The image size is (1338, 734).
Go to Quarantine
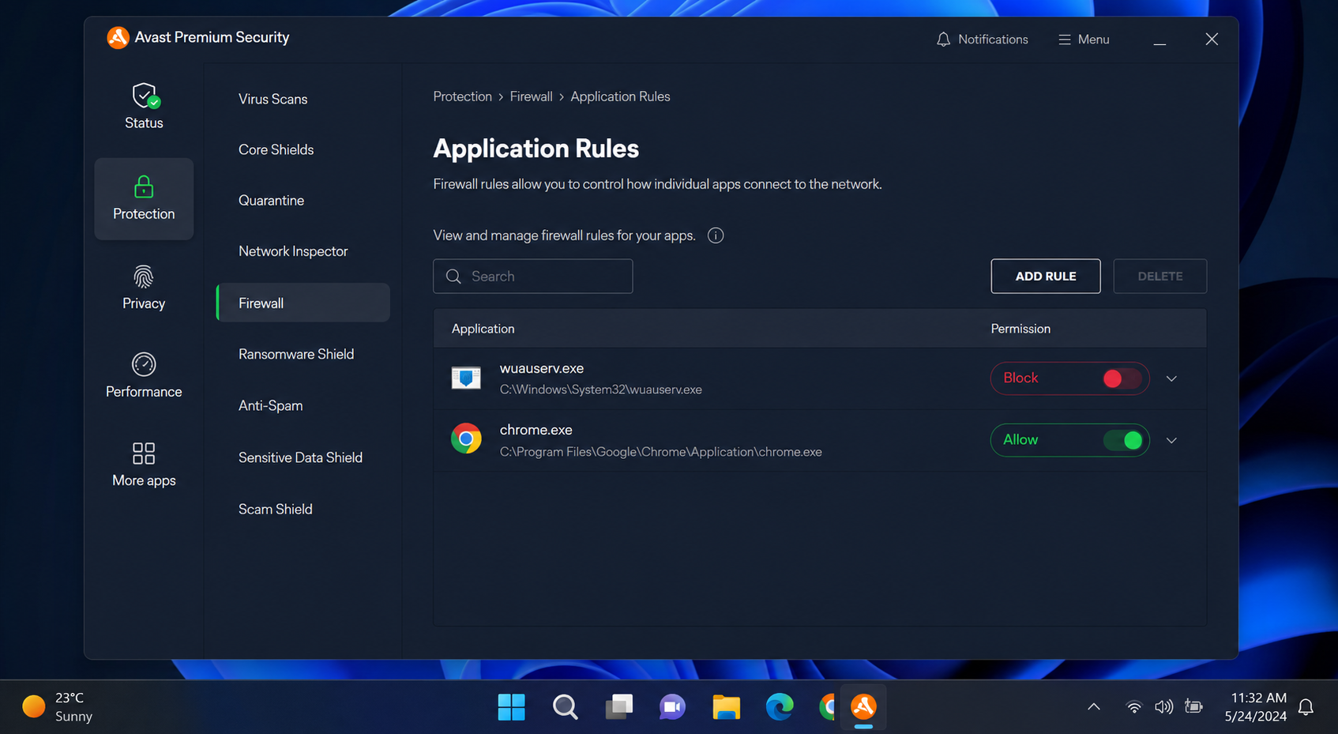272,200
